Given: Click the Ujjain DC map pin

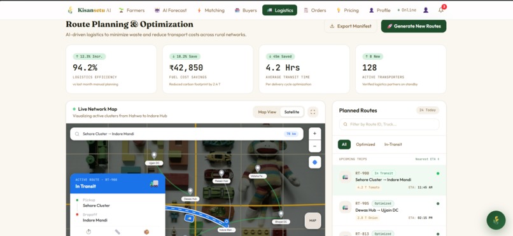Looking at the screenshot, I should 154,155.
